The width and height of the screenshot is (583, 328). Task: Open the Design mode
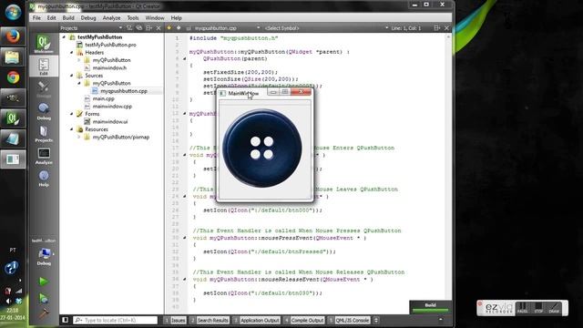tap(44, 89)
